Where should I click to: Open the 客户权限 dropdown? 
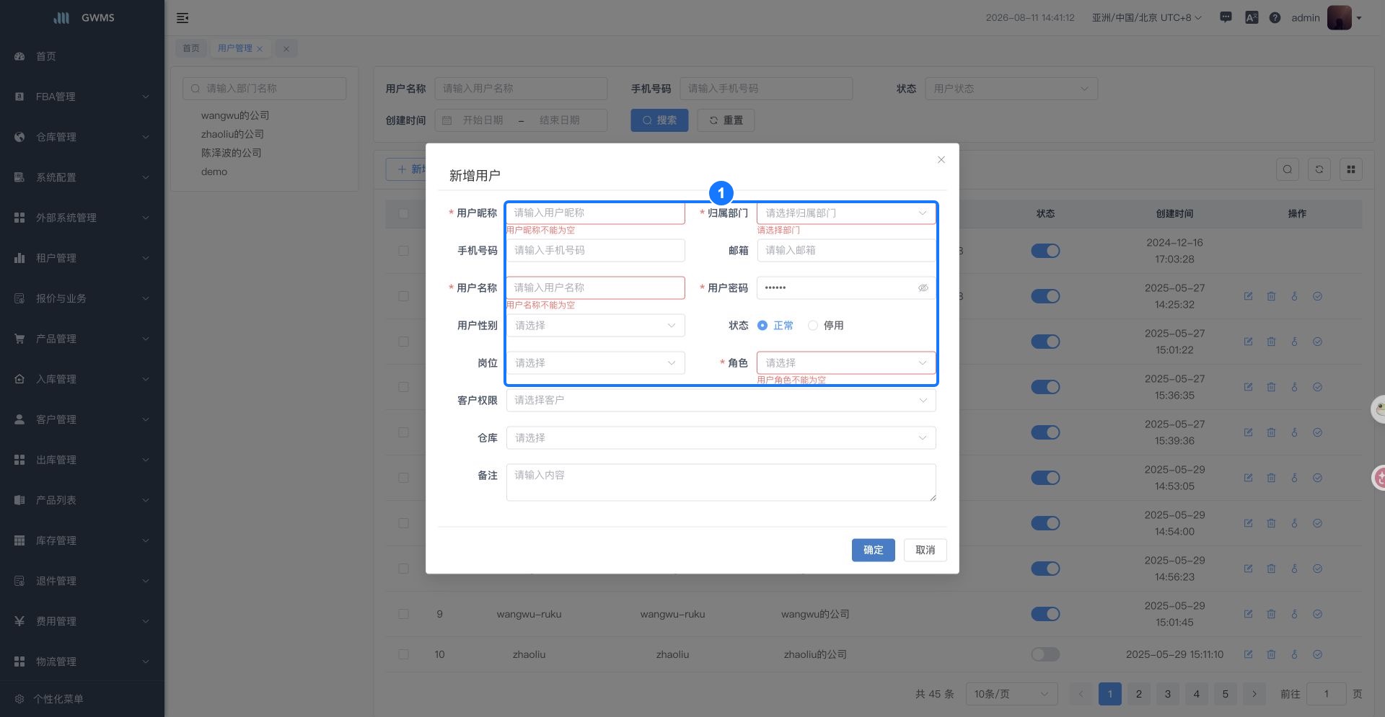721,401
